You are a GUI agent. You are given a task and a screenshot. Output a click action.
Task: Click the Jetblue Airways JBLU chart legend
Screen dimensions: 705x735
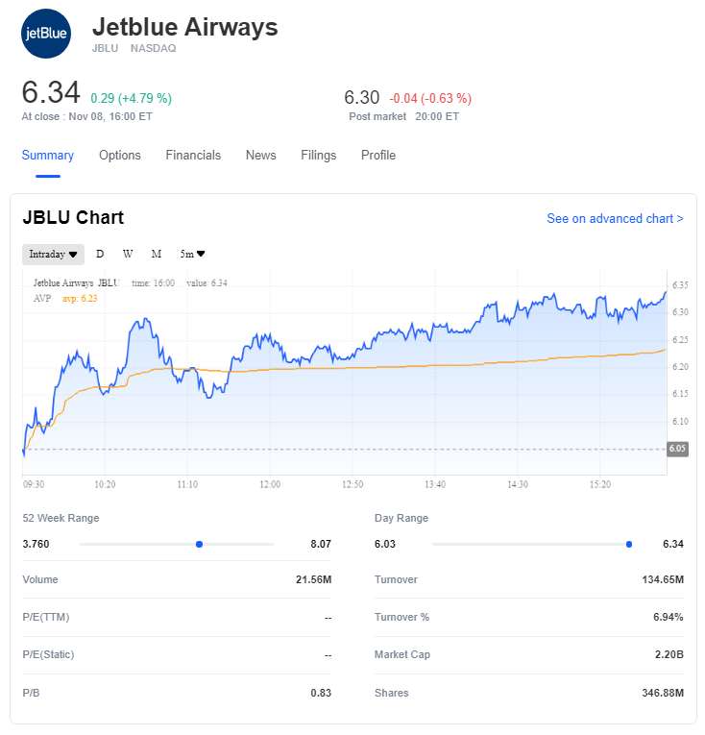point(76,283)
